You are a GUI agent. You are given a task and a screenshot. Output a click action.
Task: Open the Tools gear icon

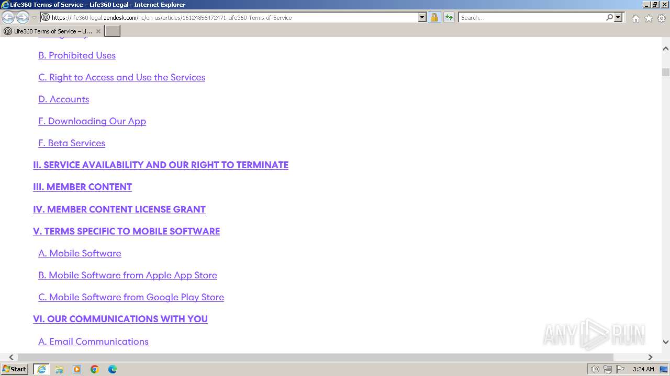coord(661,18)
